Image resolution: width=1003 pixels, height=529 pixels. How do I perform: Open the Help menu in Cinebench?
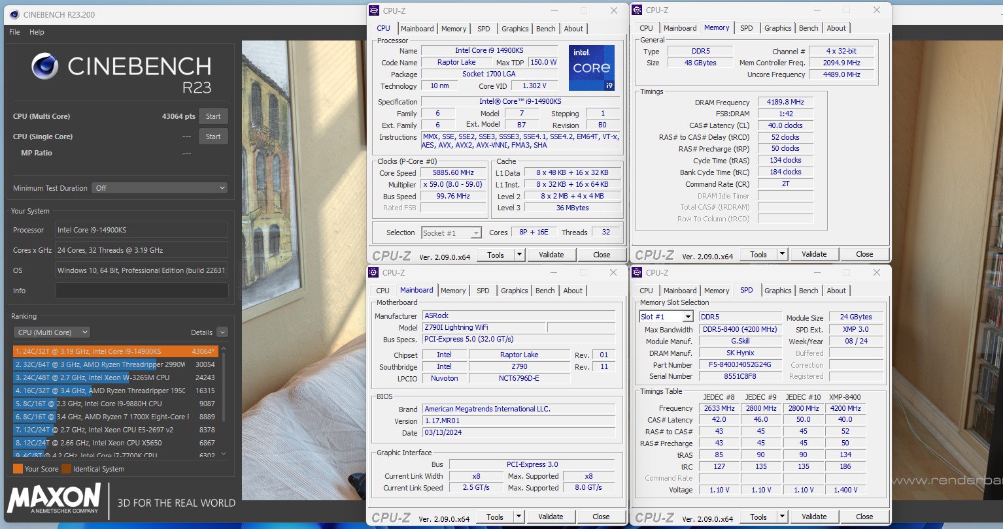click(x=37, y=32)
